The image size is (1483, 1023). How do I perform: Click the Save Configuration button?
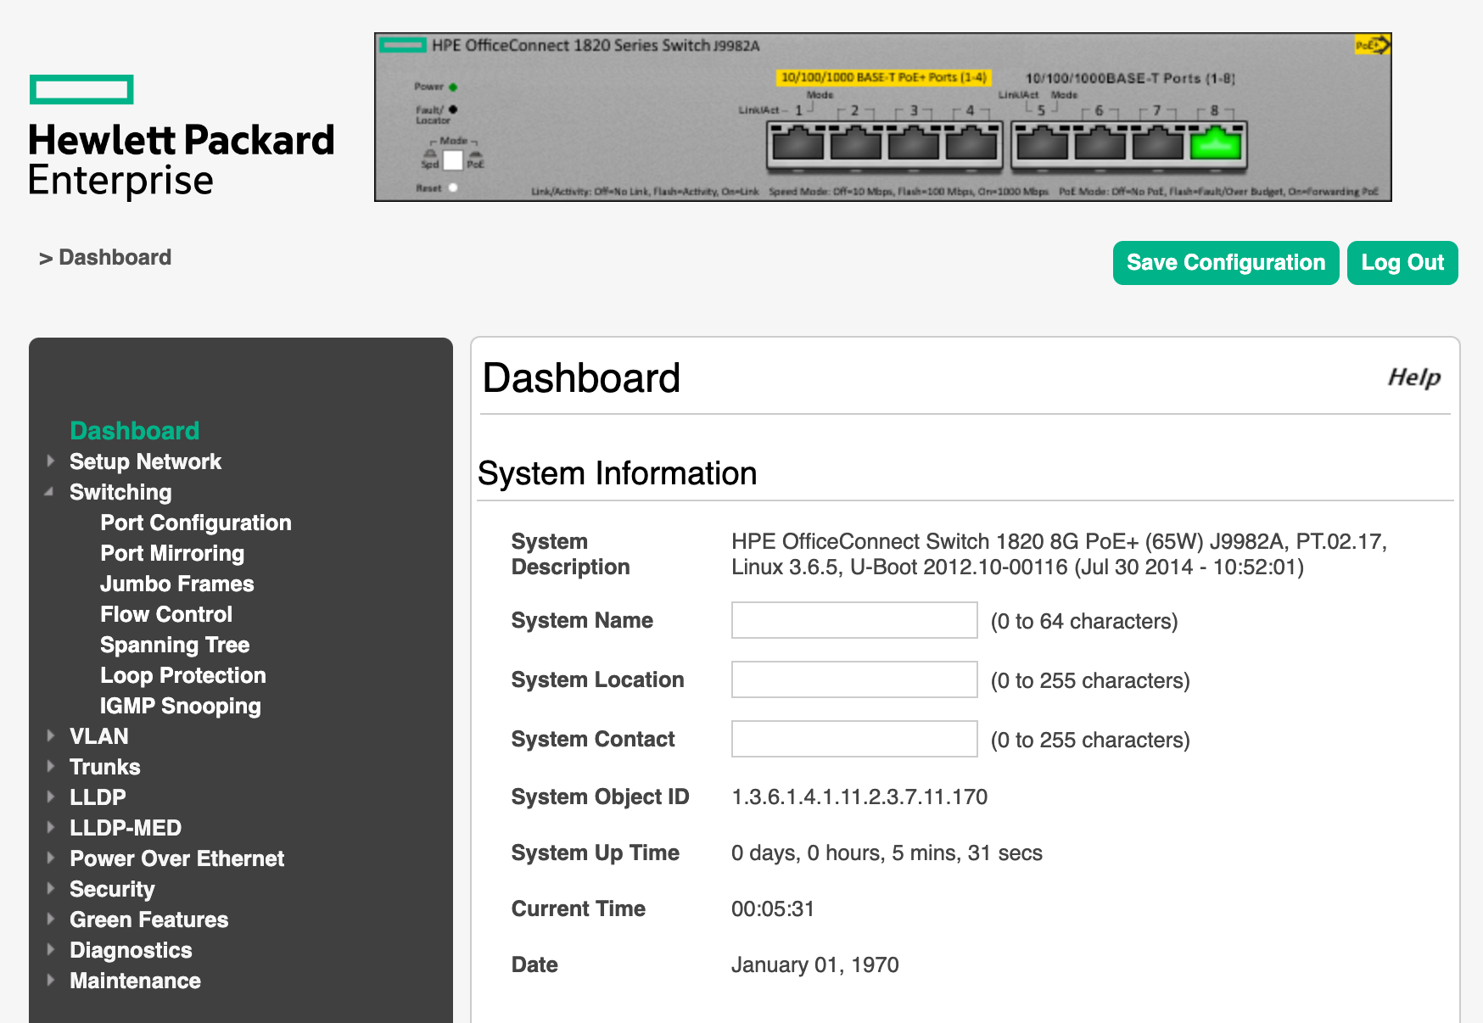tap(1226, 263)
